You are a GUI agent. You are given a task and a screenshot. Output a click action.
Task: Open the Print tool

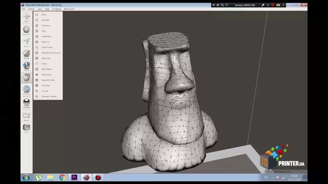(x=26, y=128)
